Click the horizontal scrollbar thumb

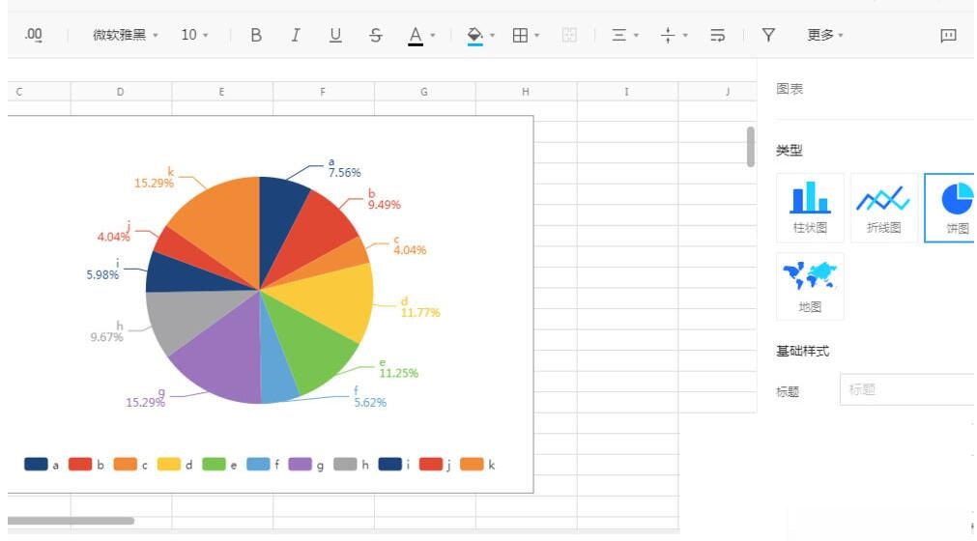click(x=71, y=521)
